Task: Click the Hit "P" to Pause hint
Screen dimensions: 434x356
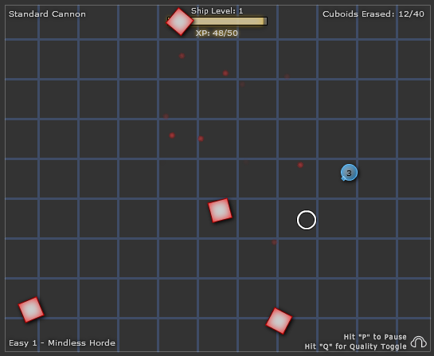Action: tap(375, 337)
